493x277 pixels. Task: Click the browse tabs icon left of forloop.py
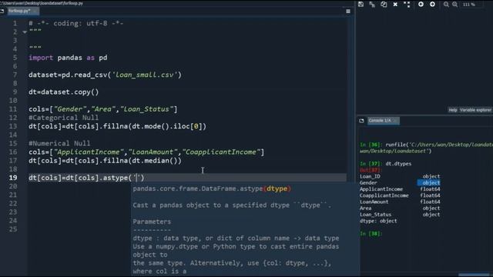coord(2,11)
